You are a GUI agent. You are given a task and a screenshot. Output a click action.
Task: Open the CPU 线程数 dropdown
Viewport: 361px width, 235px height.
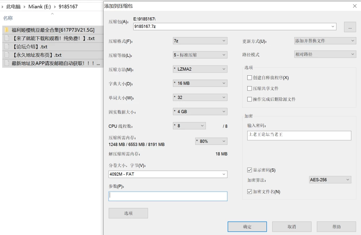(x=189, y=126)
